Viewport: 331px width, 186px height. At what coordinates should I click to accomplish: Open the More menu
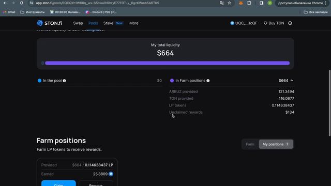tap(134, 23)
